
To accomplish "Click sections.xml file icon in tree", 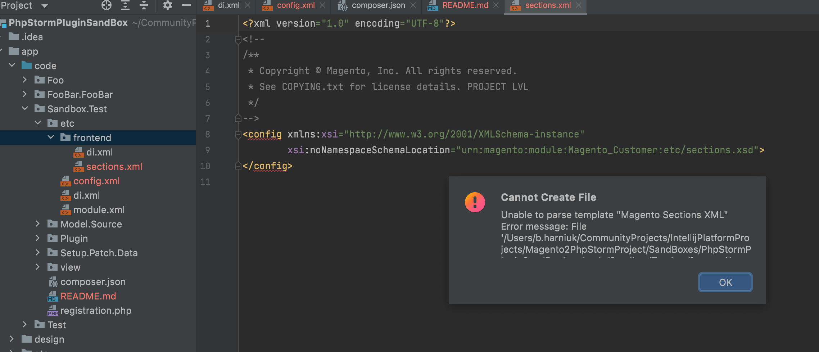I will (78, 167).
